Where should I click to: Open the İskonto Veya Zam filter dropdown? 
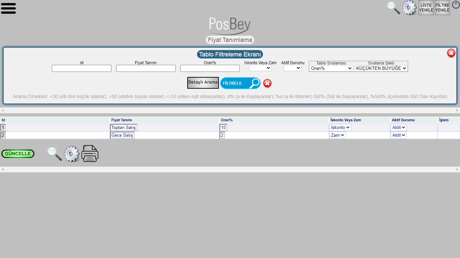point(260,68)
